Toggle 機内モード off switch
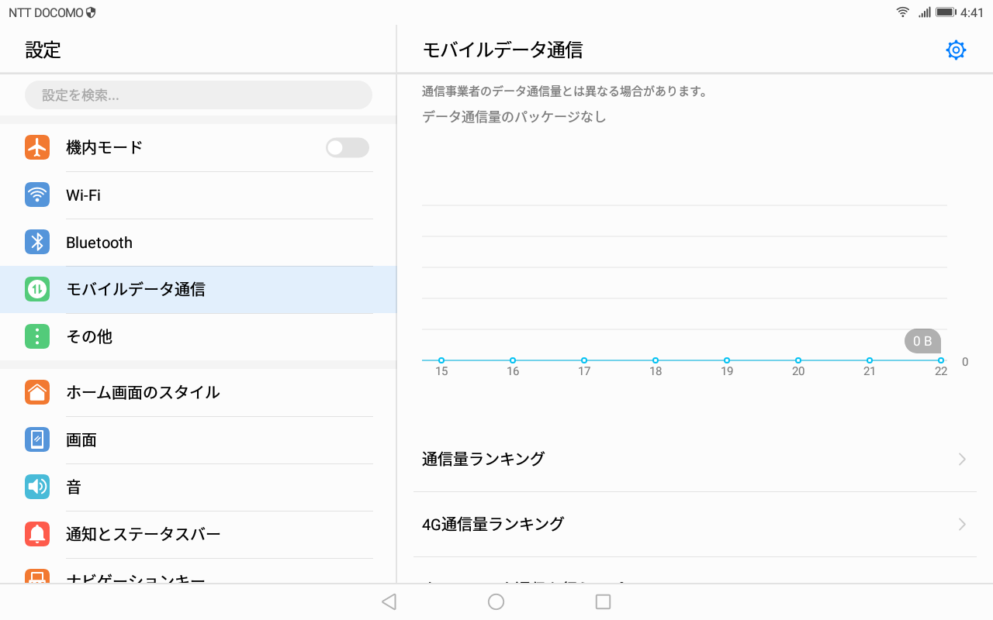Image resolution: width=993 pixels, height=620 pixels. (x=347, y=147)
